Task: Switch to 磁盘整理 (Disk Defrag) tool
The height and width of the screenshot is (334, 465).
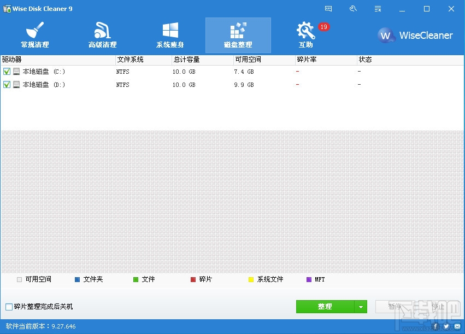Action: pyautogui.click(x=238, y=34)
